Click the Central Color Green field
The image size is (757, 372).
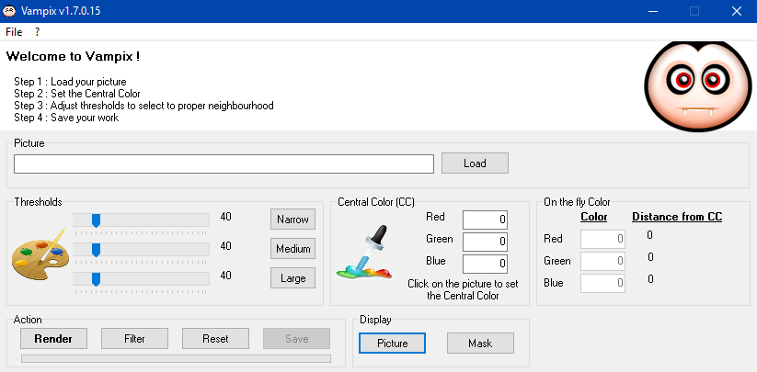[485, 242]
